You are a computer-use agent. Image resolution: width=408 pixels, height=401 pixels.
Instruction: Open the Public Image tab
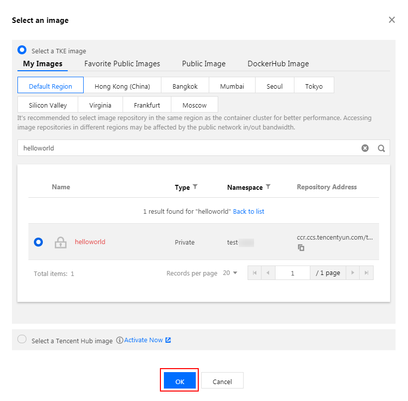tap(204, 64)
